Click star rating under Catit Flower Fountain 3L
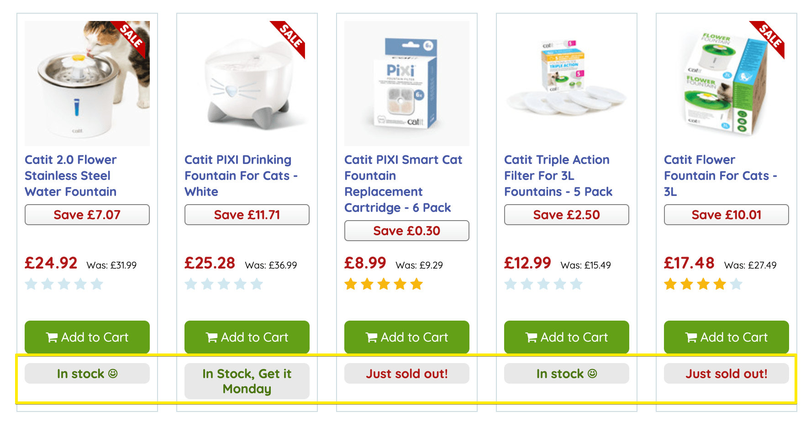 click(x=703, y=285)
